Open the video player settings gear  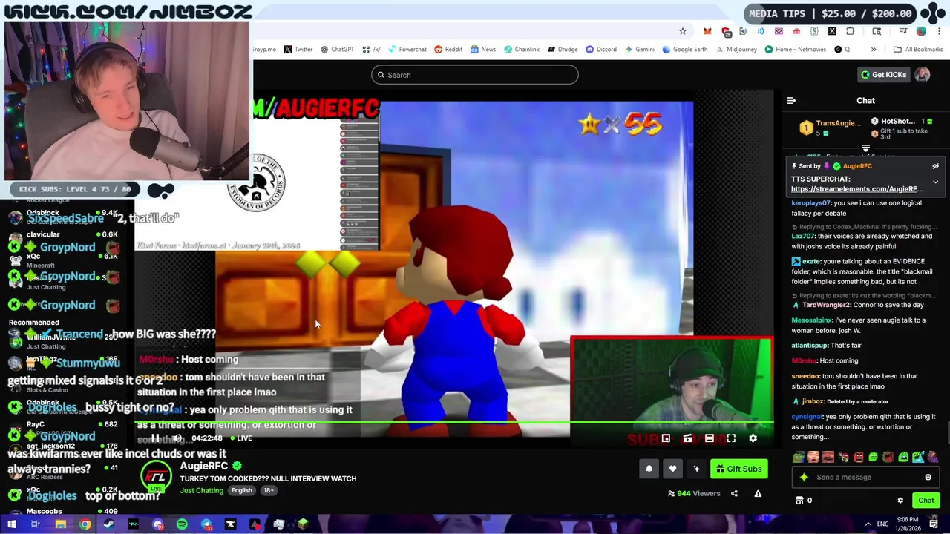click(753, 438)
